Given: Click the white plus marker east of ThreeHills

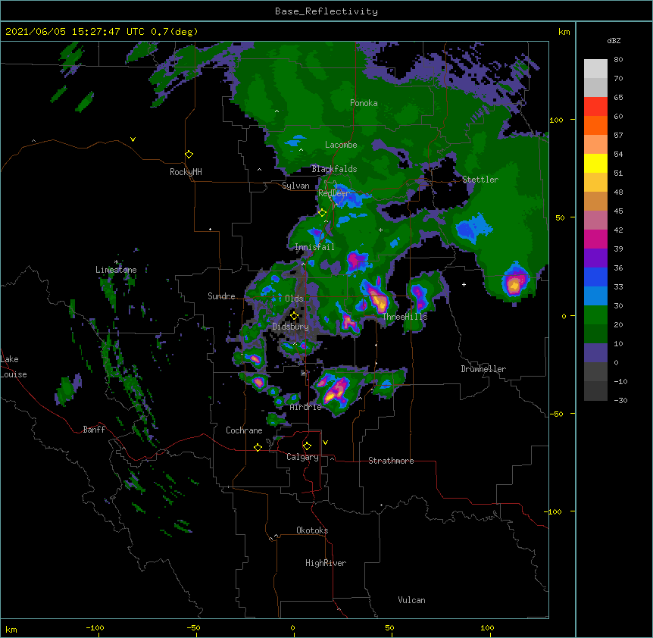Looking at the screenshot, I should tap(464, 284).
